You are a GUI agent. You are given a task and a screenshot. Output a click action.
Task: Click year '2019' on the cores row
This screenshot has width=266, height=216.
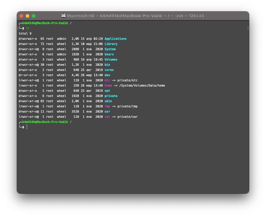[x=99, y=70]
